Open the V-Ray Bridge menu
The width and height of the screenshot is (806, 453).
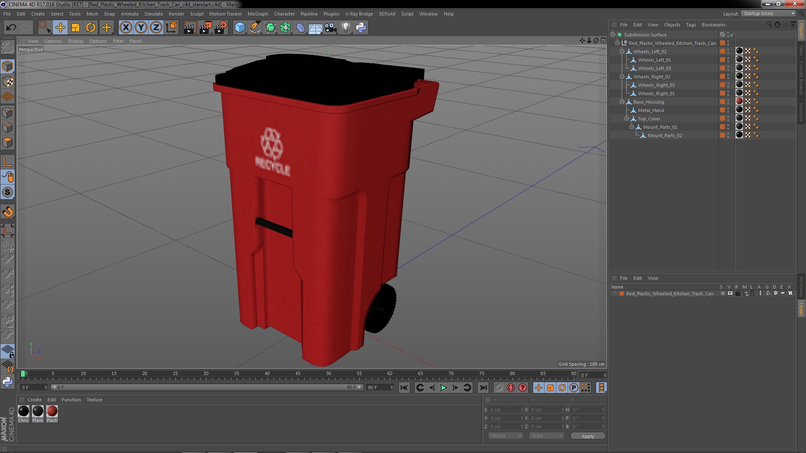click(x=359, y=14)
